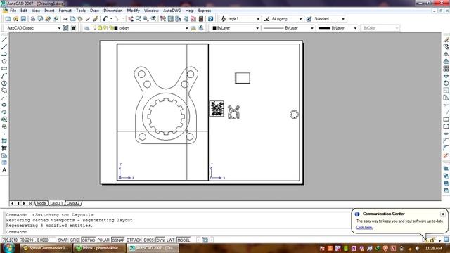This screenshot has width=450, height=253.
Task: Open the Format menu
Action: 65,11
